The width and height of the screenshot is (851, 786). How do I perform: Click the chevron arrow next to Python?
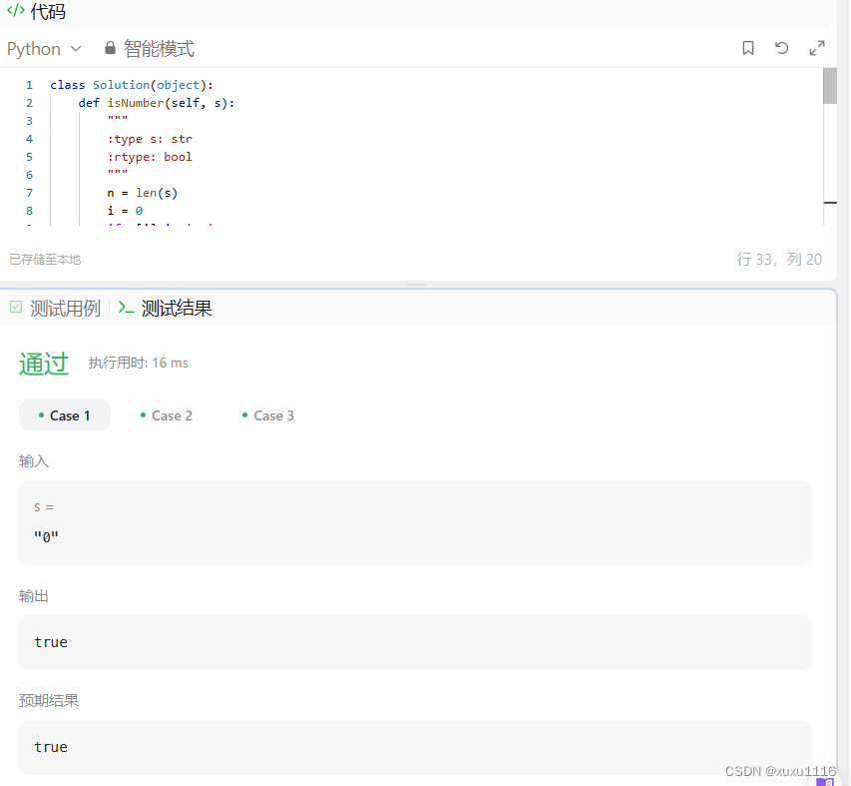(x=76, y=49)
